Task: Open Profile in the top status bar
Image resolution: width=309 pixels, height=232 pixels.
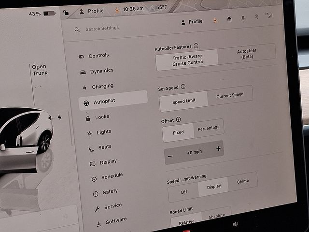Action: [91, 11]
